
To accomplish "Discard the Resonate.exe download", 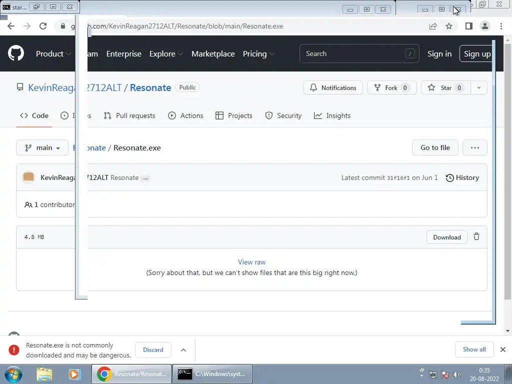I will pyautogui.click(x=153, y=349).
